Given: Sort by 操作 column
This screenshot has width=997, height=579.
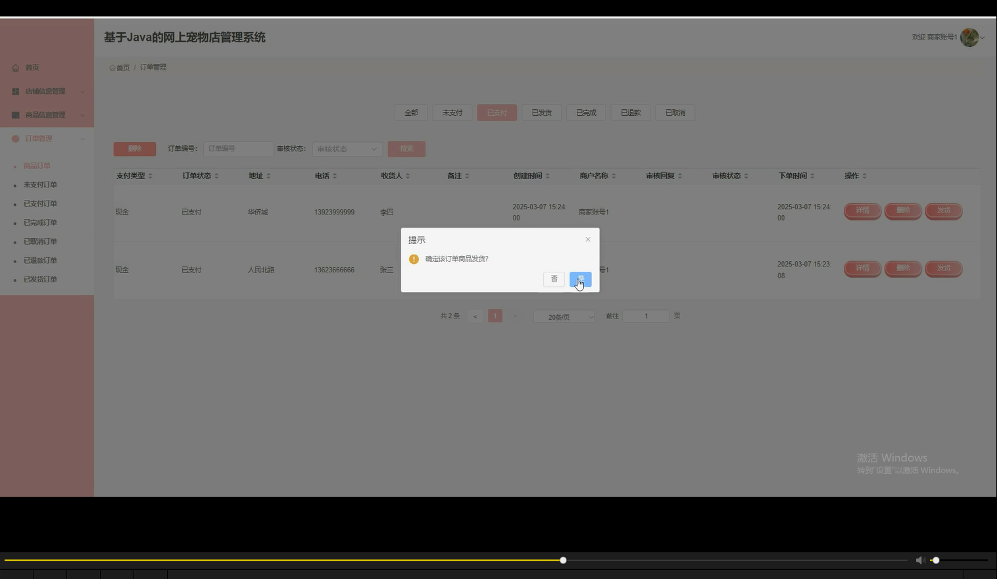Looking at the screenshot, I should (x=864, y=176).
